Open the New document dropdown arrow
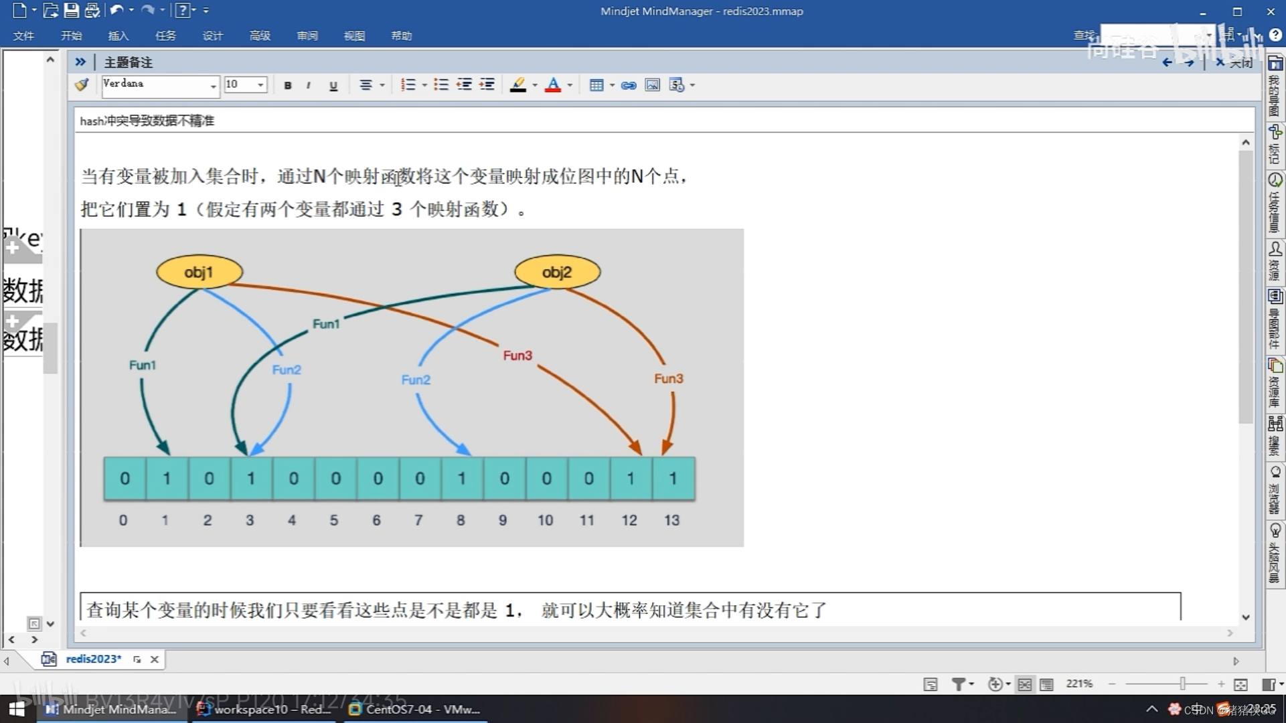Image resolution: width=1286 pixels, height=723 pixels. tap(34, 10)
